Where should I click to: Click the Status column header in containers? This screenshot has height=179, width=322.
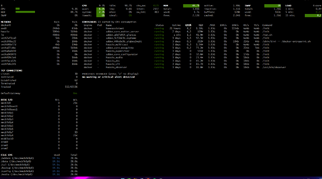(160, 25)
